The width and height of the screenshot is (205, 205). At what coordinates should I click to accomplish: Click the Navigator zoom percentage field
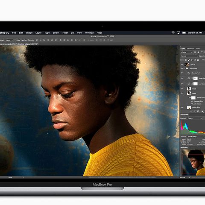pyautogui.click(x=182, y=178)
